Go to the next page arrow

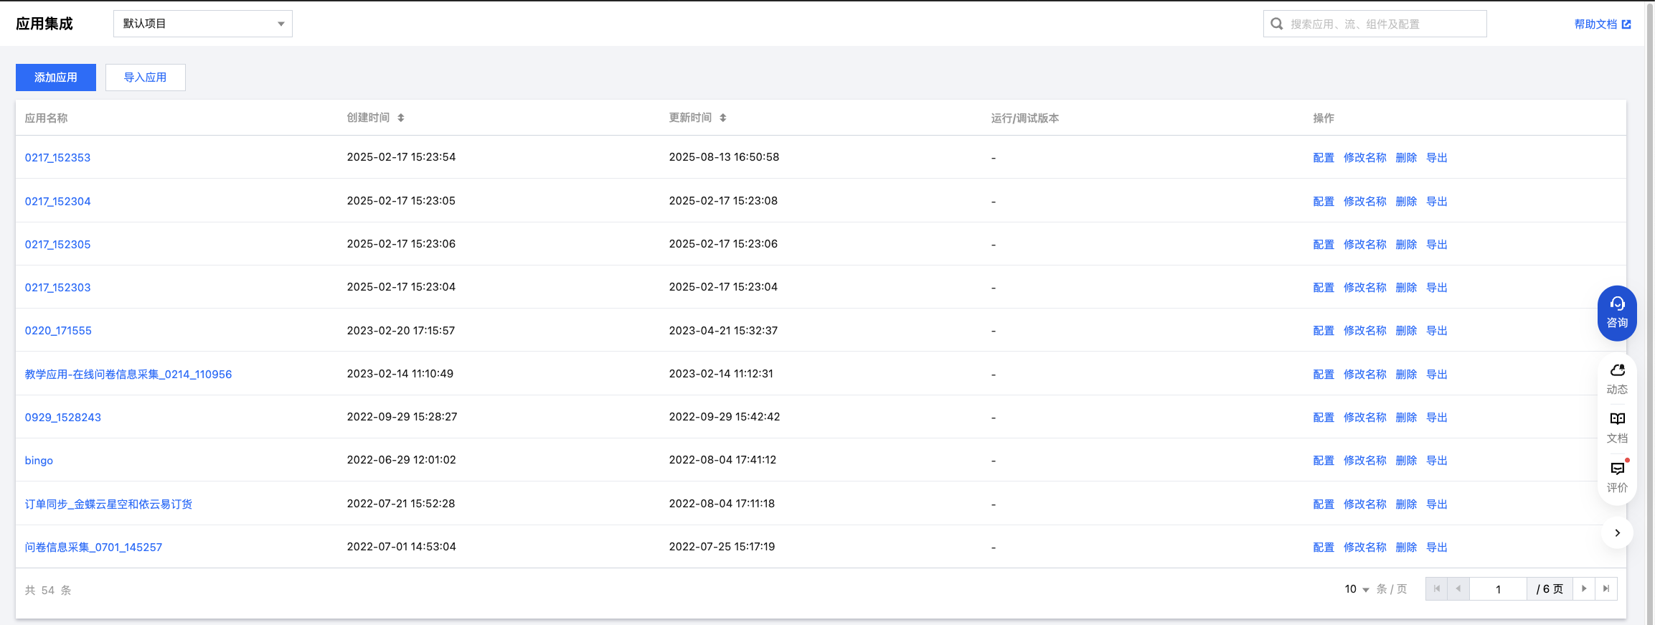(x=1584, y=589)
